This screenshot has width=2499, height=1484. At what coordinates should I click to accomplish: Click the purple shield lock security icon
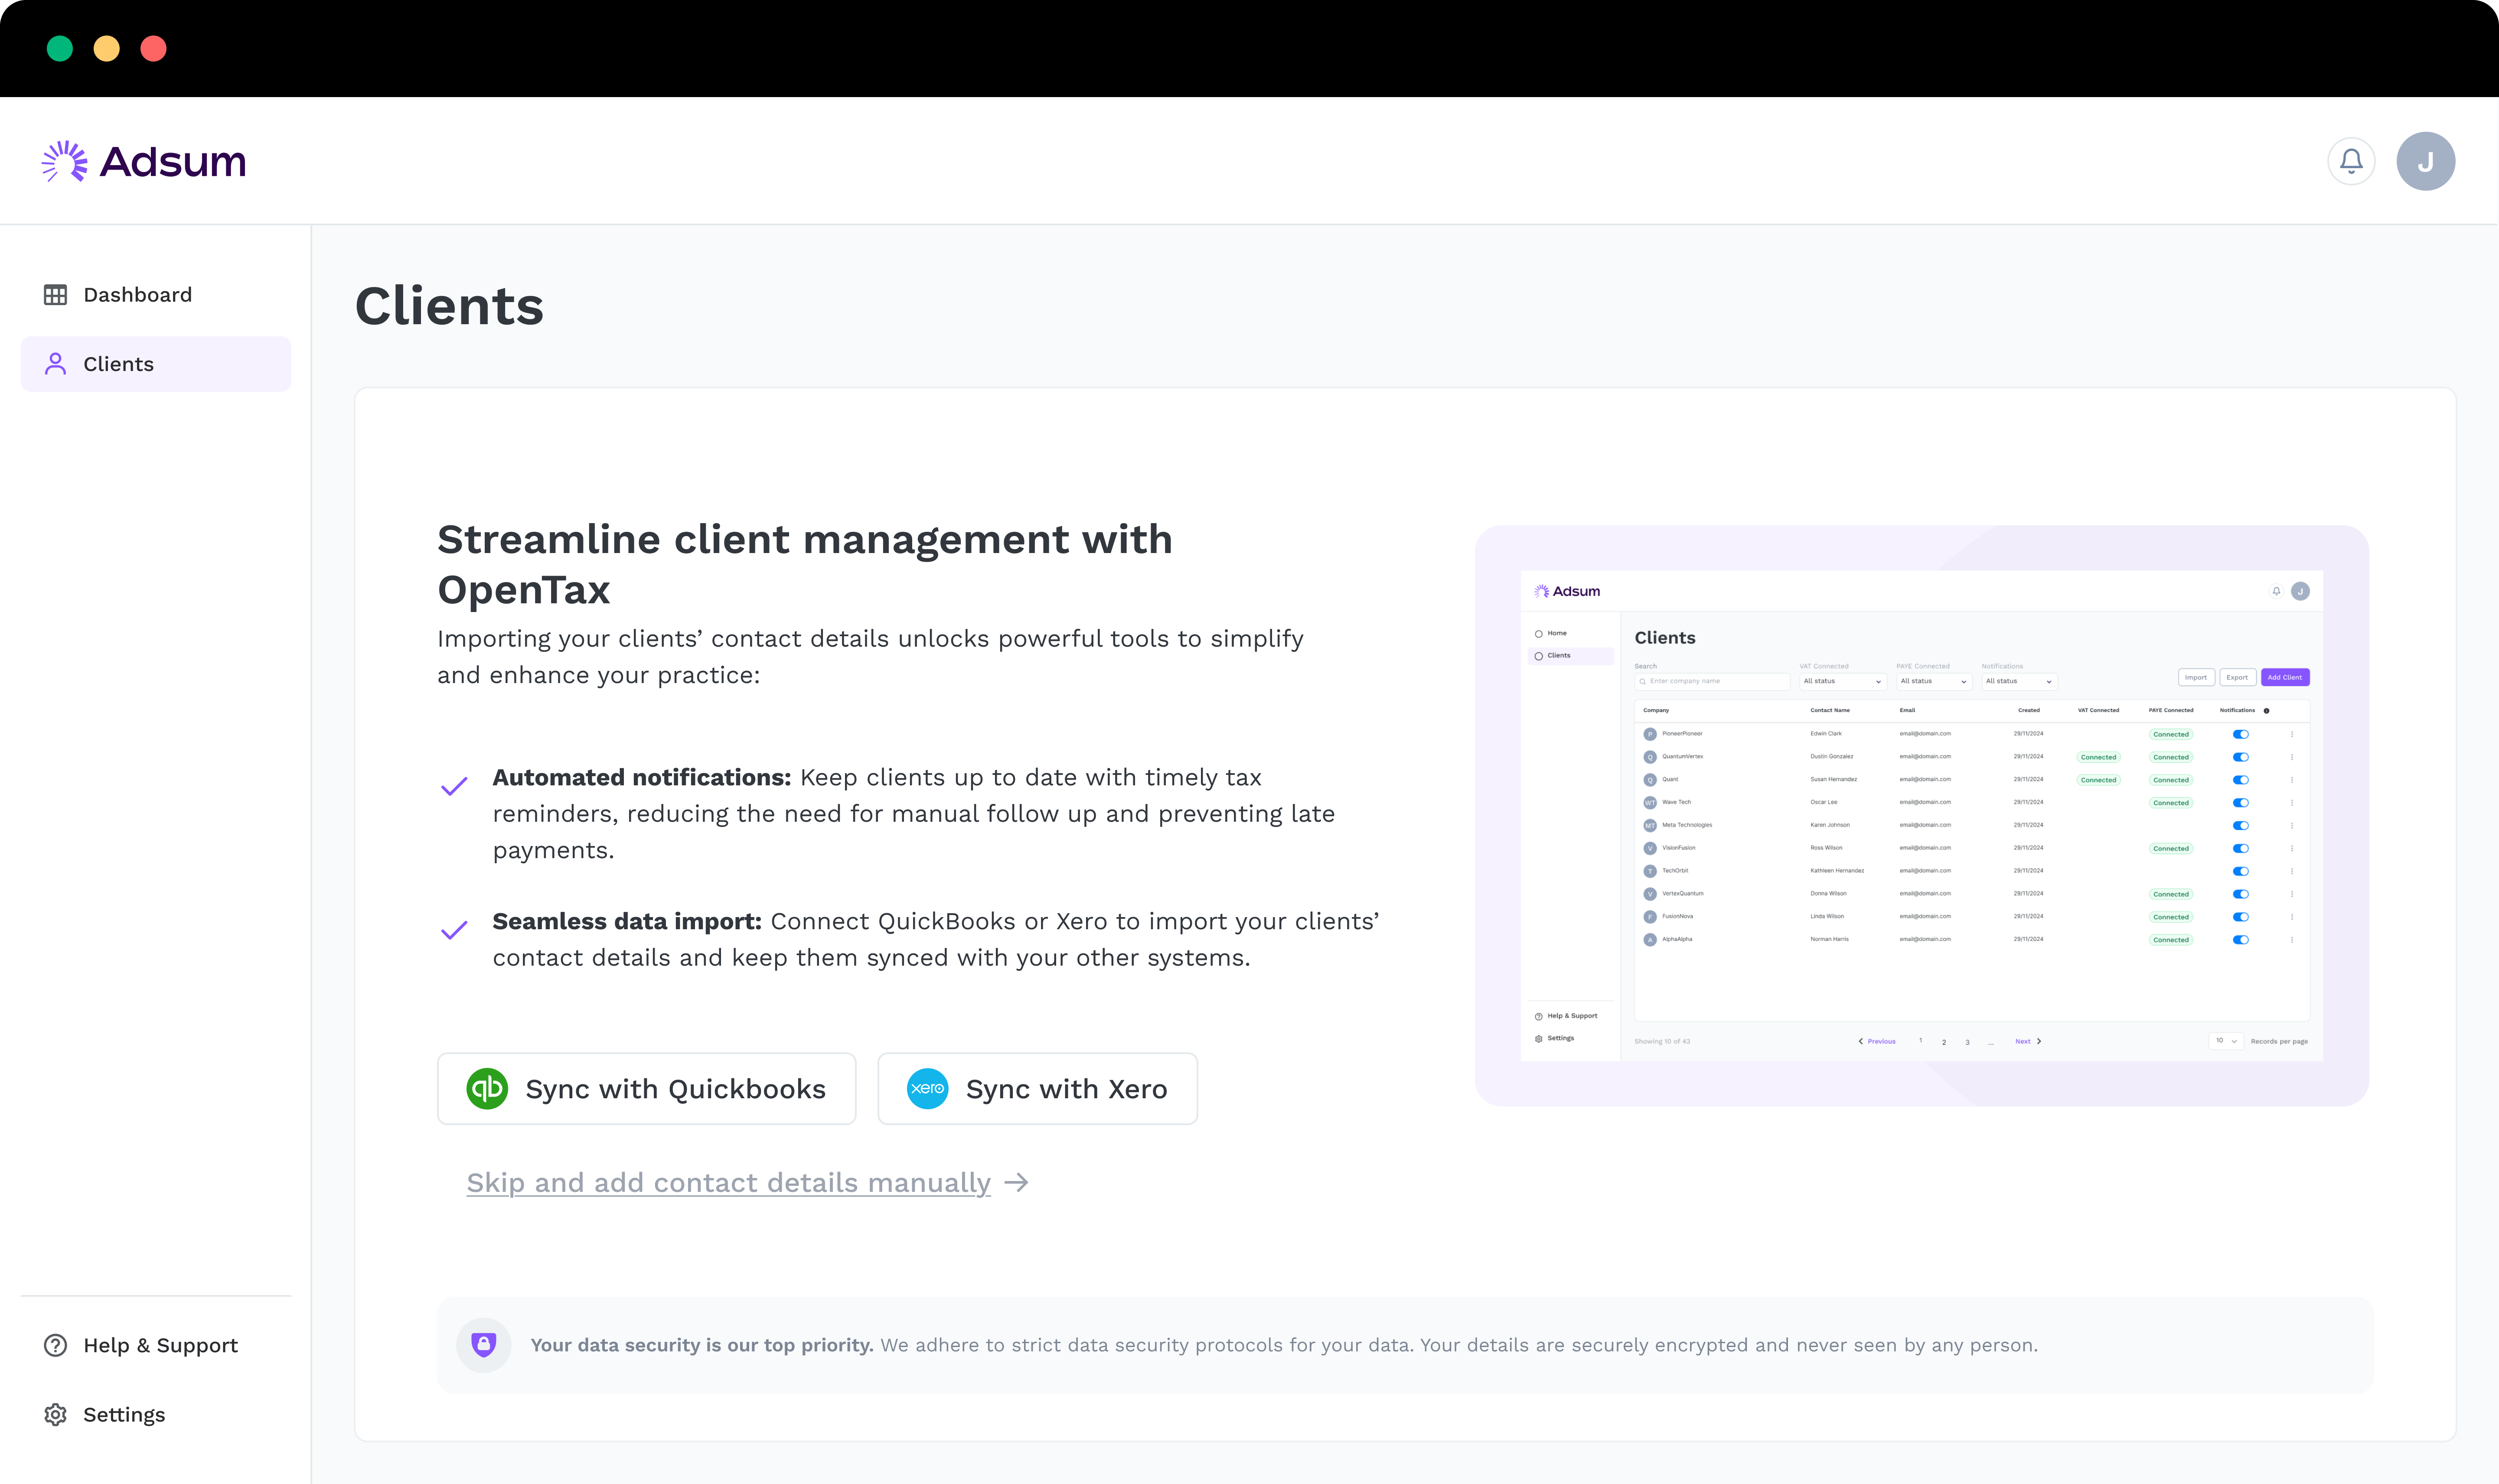point(484,1344)
